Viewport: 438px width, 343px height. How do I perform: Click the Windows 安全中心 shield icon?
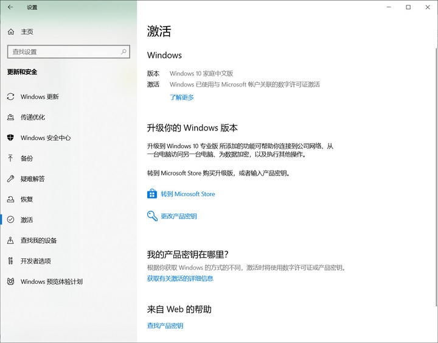10,137
